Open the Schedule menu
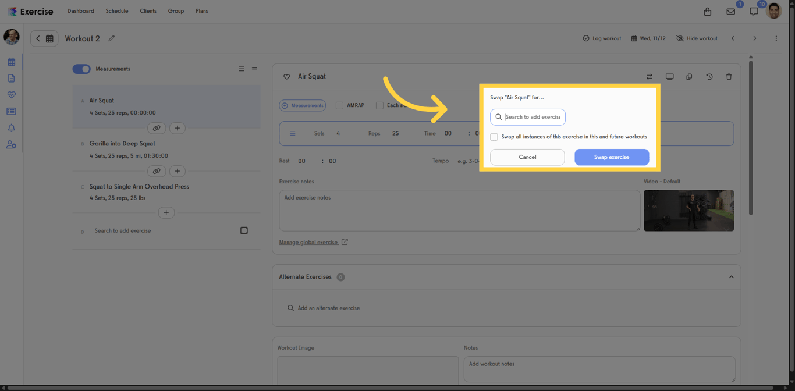This screenshot has height=391, width=795. [117, 11]
